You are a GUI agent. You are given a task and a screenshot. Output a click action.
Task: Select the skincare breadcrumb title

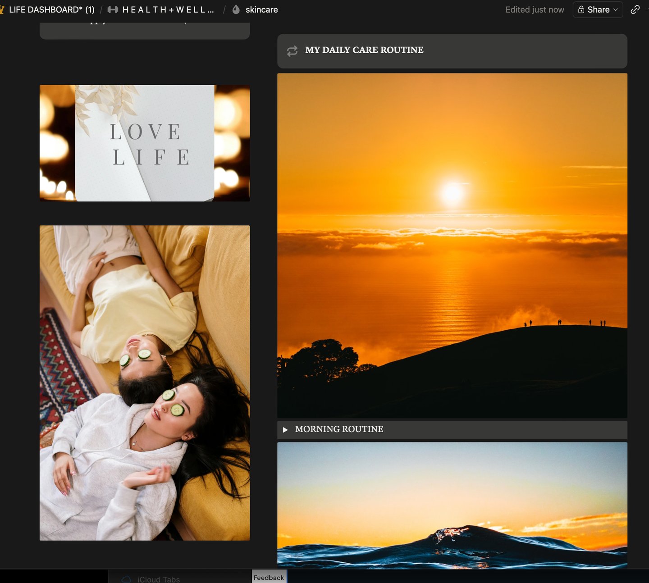click(x=261, y=9)
